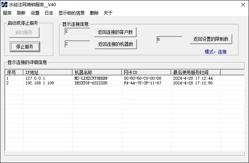Click the machine count field beside 返回连接的机器数
This screenshot has width=249, height=163.
tap(77, 44)
